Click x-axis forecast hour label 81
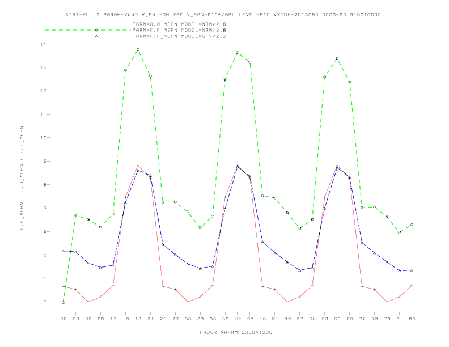The height and width of the screenshot is (347, 449). (400, 319)
